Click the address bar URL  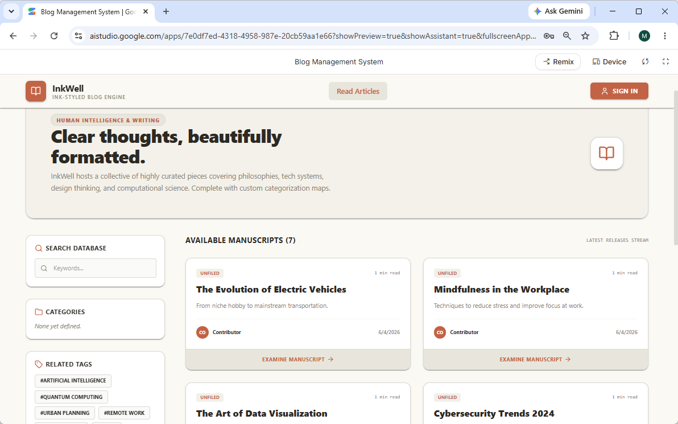click(313, 36)
